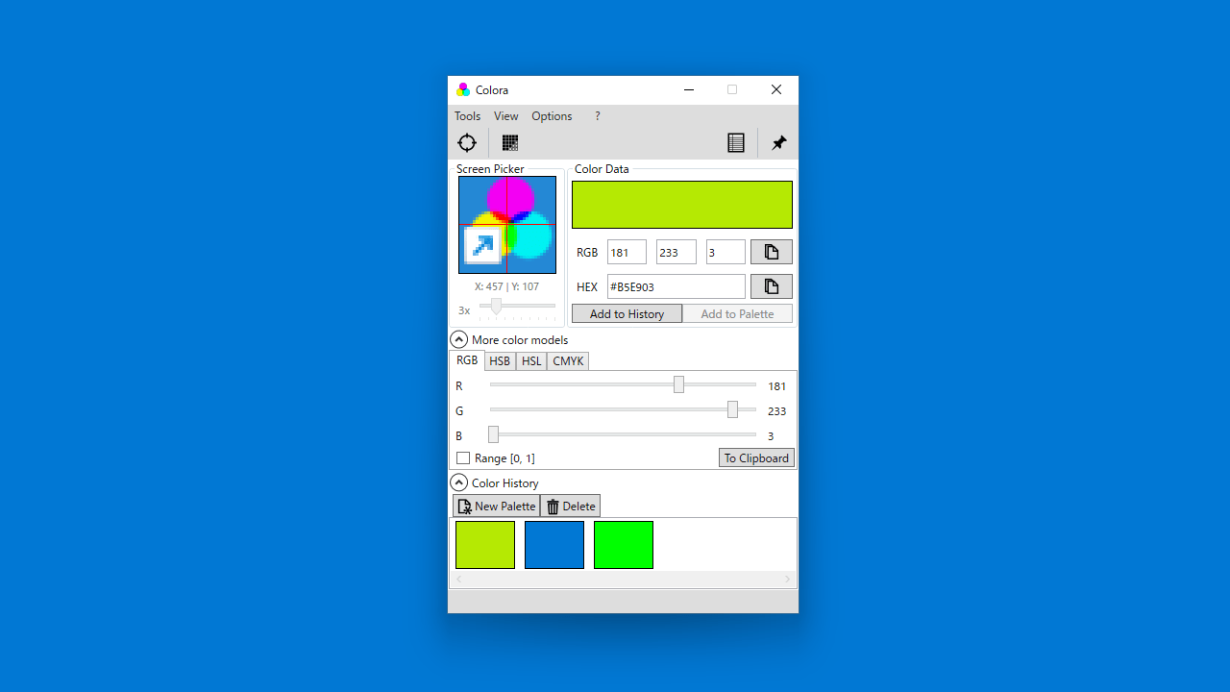
Task: Click the R slider handle
Action: pos(678,385)
